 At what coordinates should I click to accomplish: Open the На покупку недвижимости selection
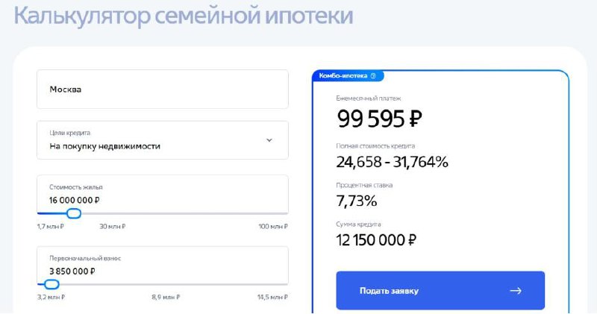tap(105, 146)
